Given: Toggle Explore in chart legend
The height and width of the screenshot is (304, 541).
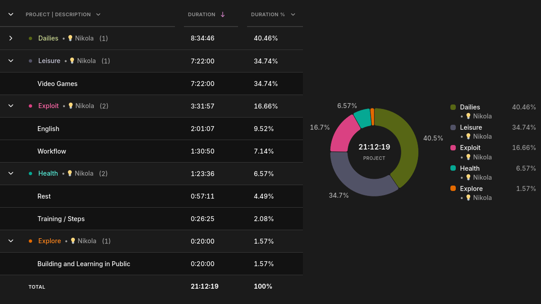Looking at the screenshot, I should [471, 189].
